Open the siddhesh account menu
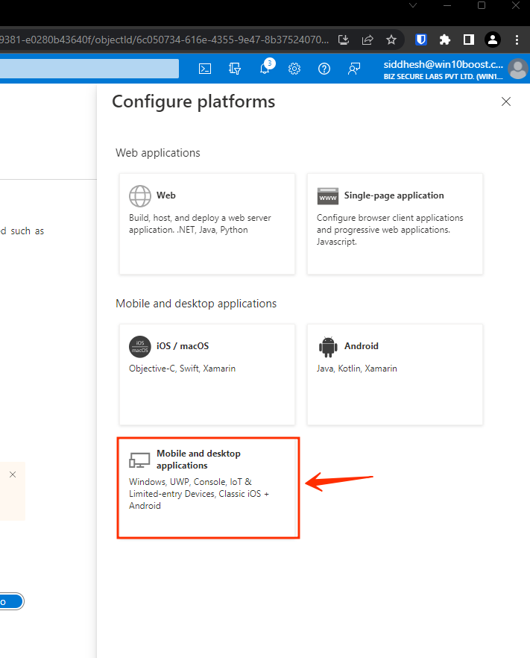The image size is (530, 658). pyautogui.click(x=455, y=69)
